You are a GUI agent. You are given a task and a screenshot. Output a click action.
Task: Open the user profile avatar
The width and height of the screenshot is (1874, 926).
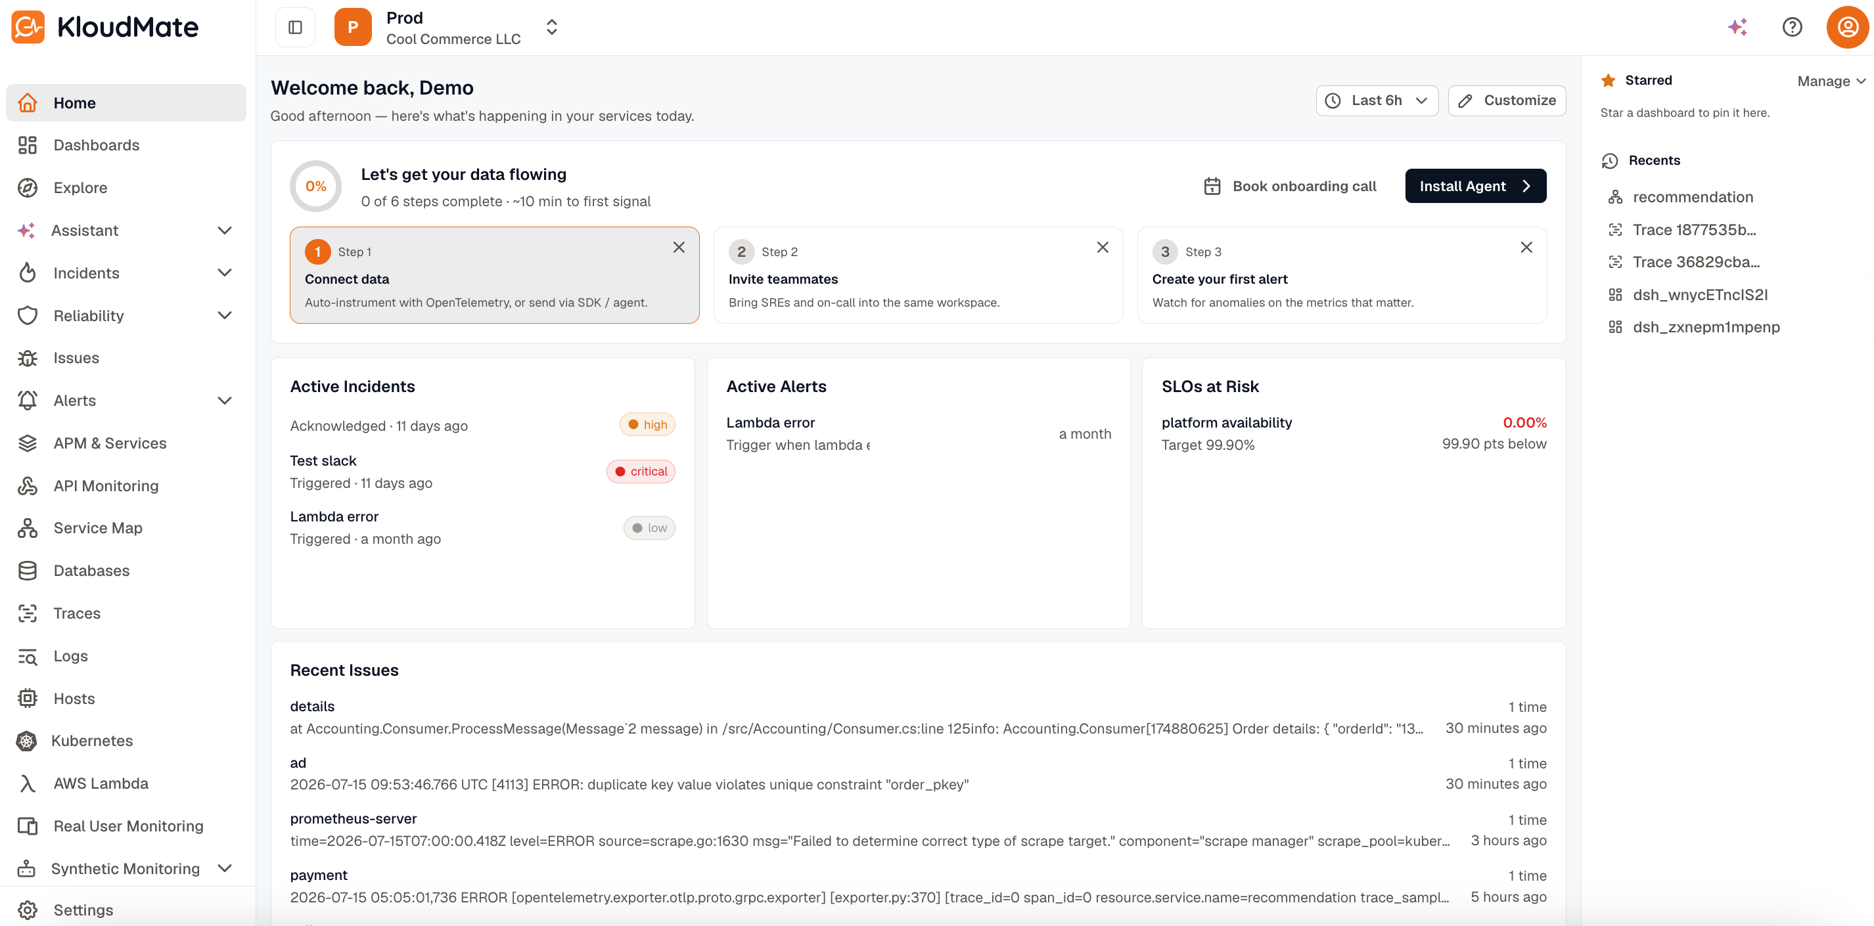pos(1847,27)
